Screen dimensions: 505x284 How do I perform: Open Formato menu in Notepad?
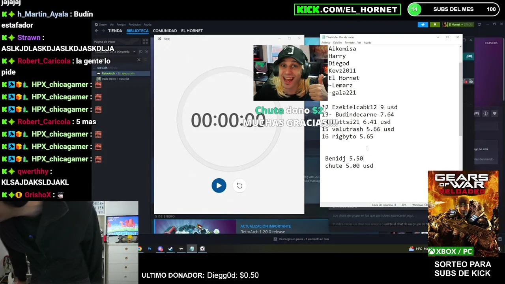pyautogui.click(x=350, y=43)
